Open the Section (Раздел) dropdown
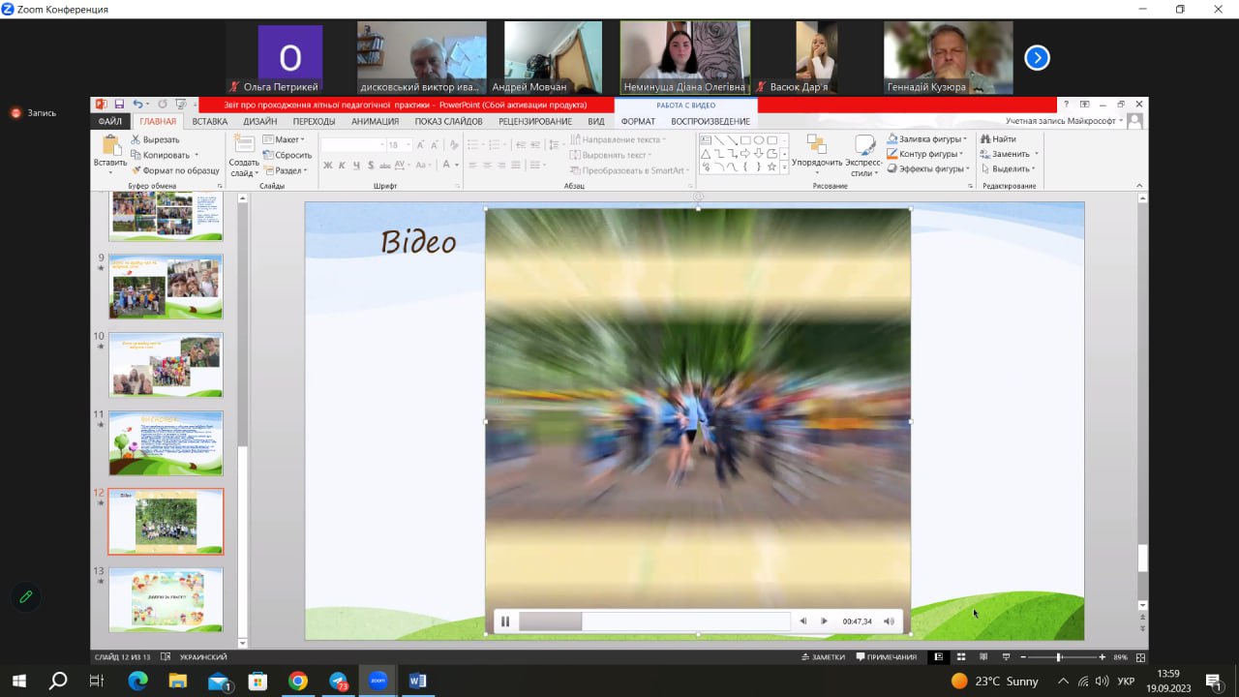The width and height of the screenshot is (1239, 697). pyautogui.click(x=286, y=170)
